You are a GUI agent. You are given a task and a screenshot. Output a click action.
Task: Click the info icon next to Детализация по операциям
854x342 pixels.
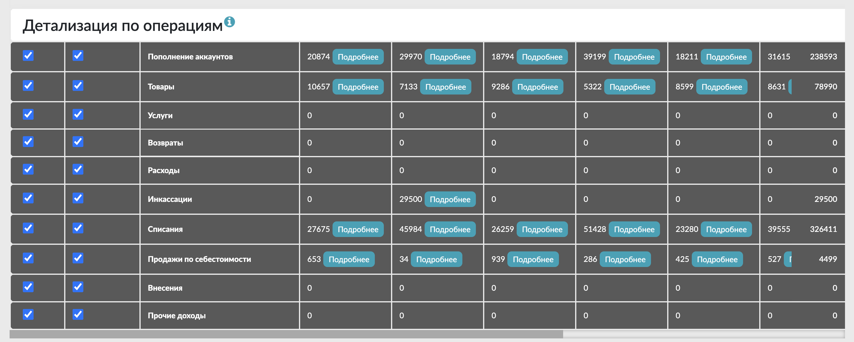tap(229, 22)
